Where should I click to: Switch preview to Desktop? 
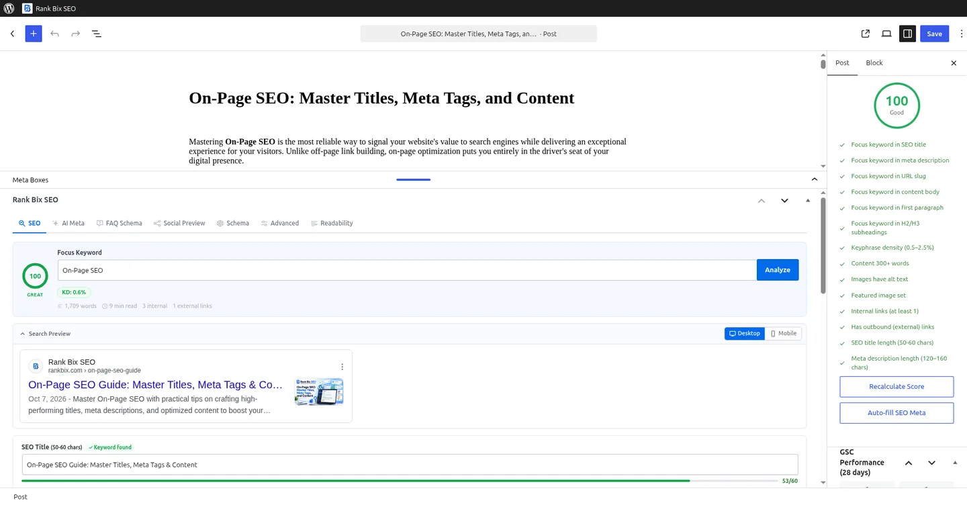(x=744, y=334)
